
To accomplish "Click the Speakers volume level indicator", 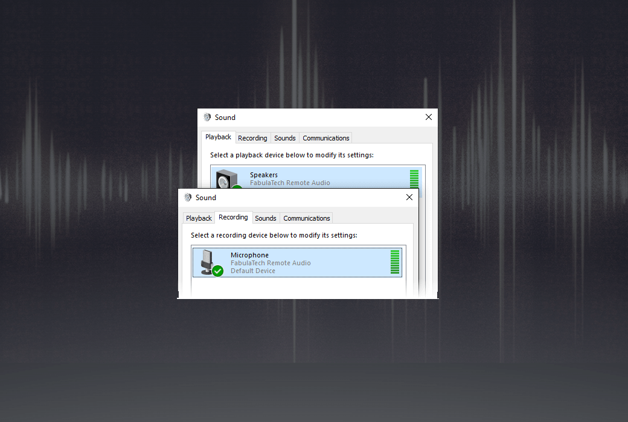I will pos(414,180).
